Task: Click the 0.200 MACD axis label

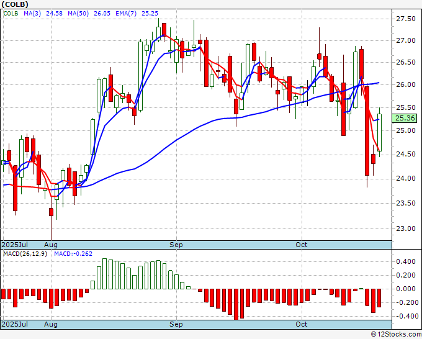Action: click(406, 275)
